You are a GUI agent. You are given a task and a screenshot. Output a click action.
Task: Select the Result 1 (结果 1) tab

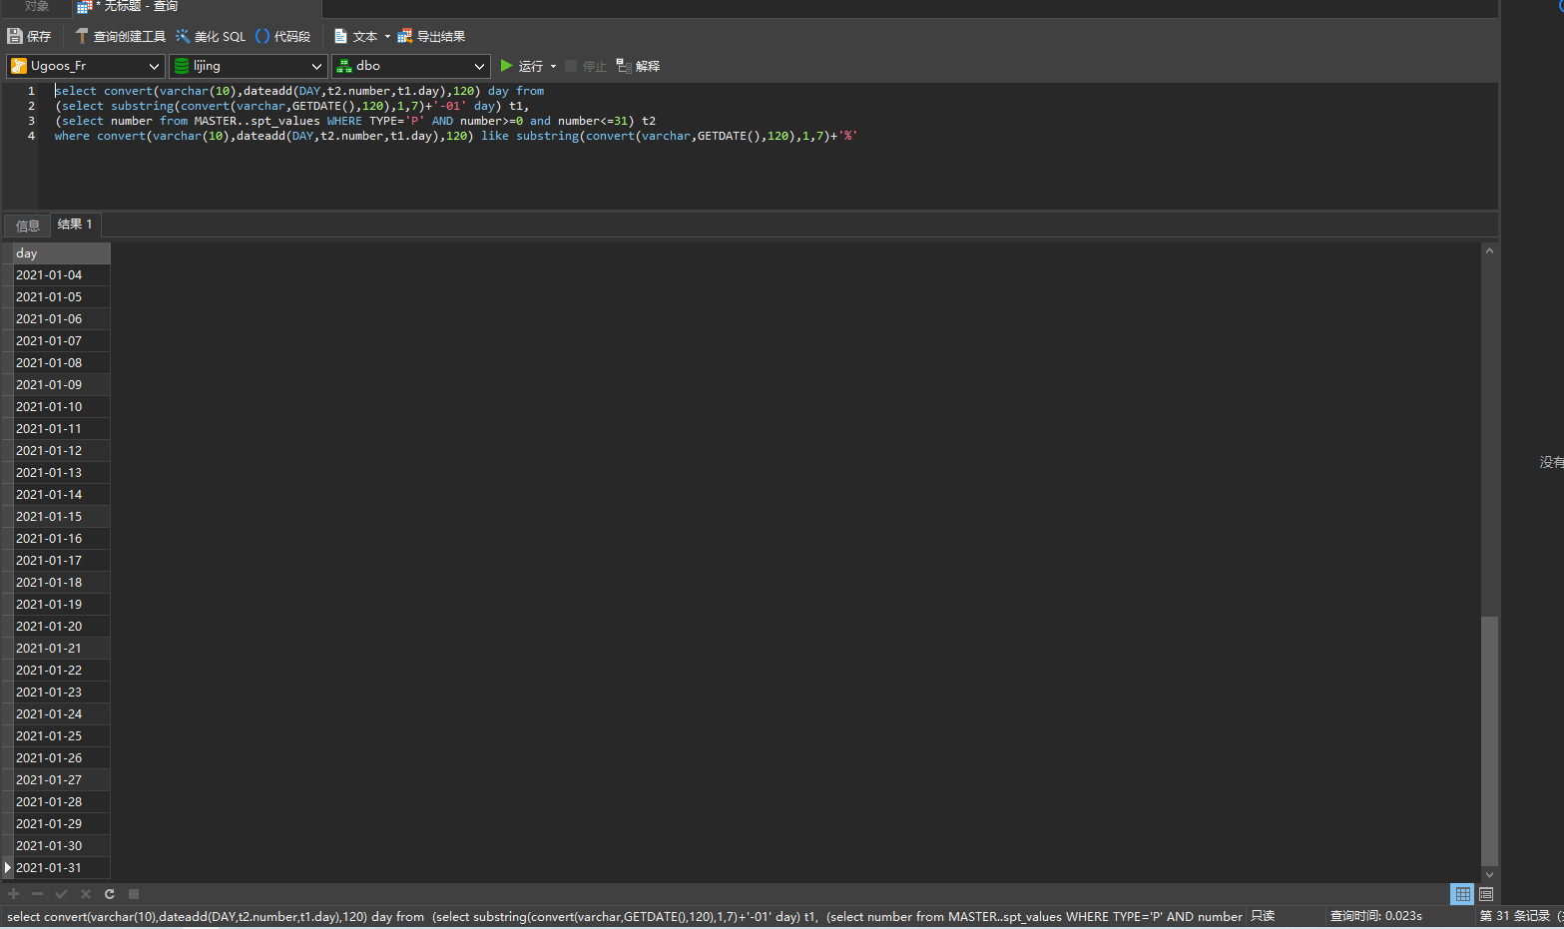click(75, 225)
